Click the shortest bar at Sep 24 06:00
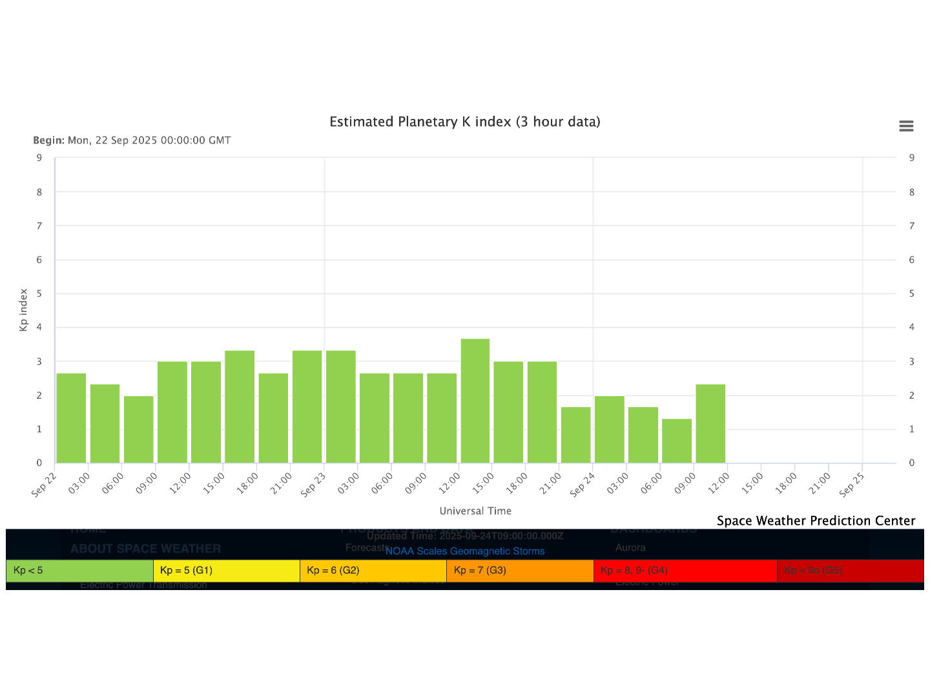Screen dimensions: 930x698 pyautogui.click(x=677, y=441)
